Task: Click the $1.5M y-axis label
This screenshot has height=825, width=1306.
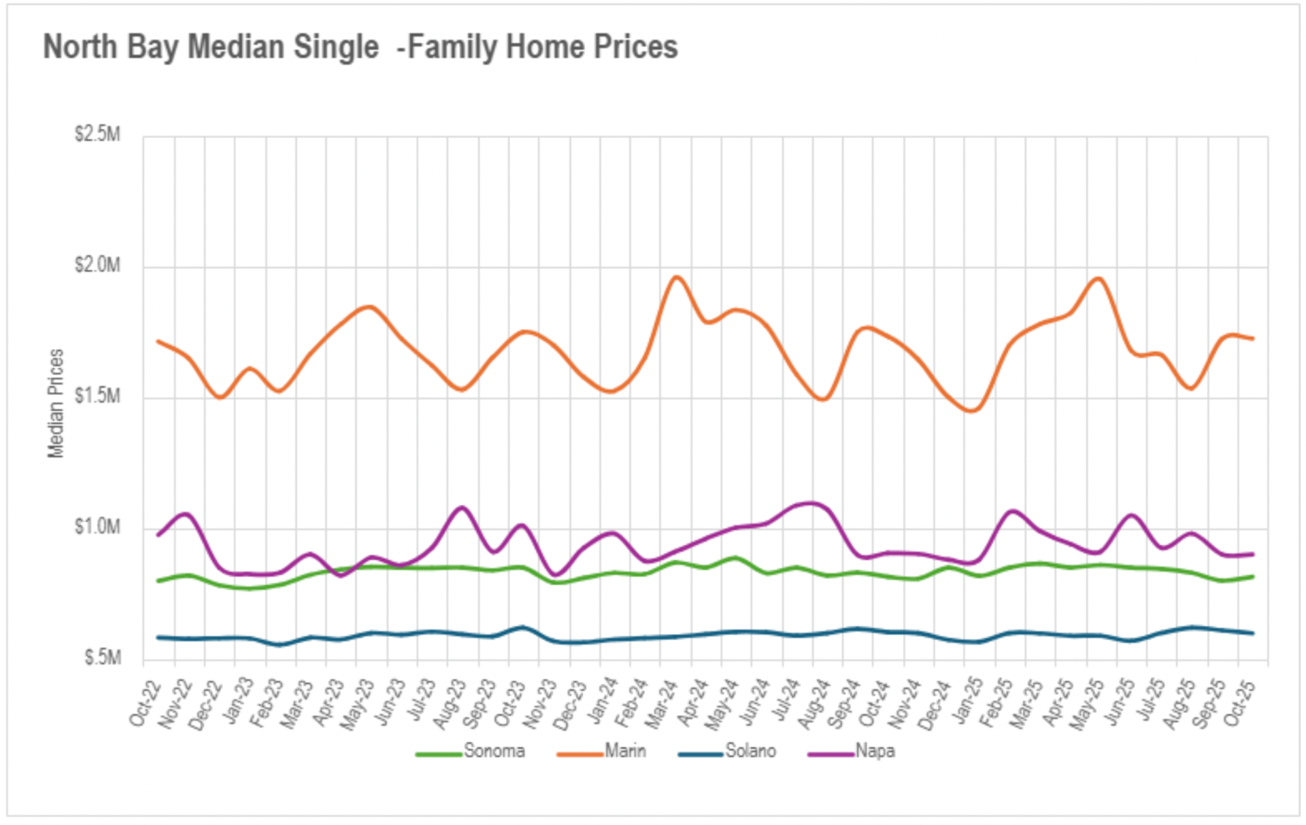Action: 97,396
